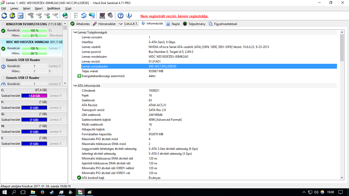Image resolution: width=349 pixels, height=196 pixels.
Task: Click the monitor with pen configuration icon
Action: coord(102,16)
